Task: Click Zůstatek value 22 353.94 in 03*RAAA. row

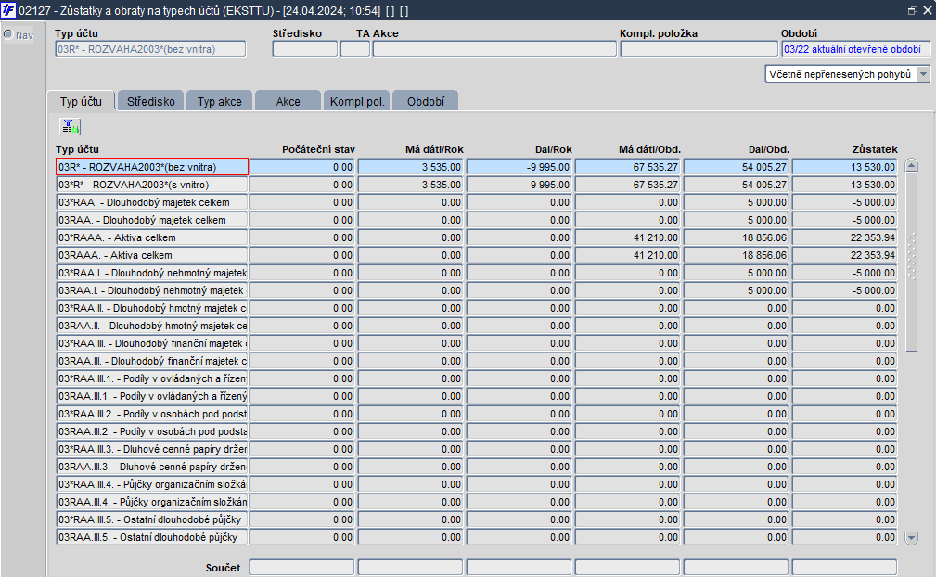Action: pos(845,237)
